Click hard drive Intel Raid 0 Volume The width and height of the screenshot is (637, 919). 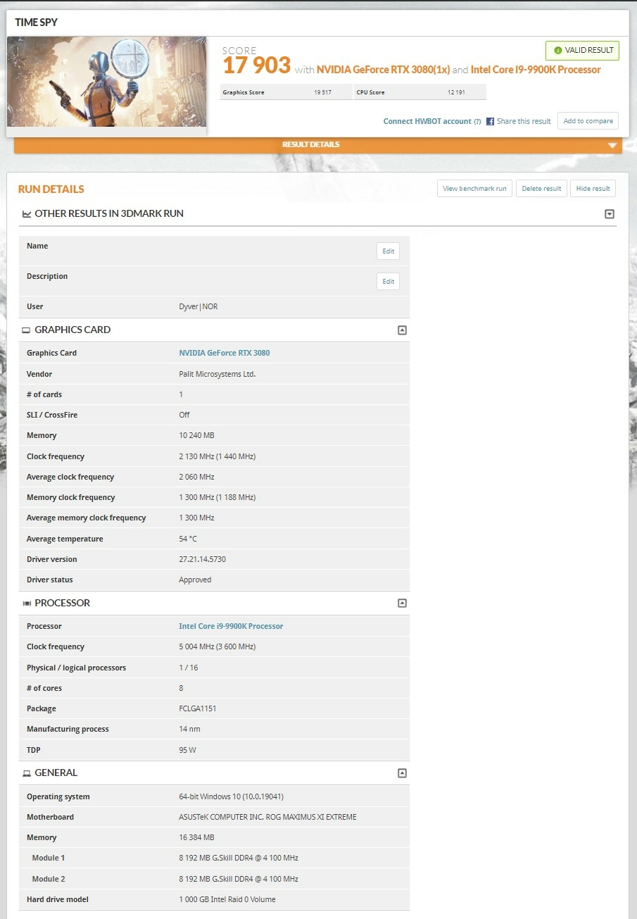click(x=227, y=900)
